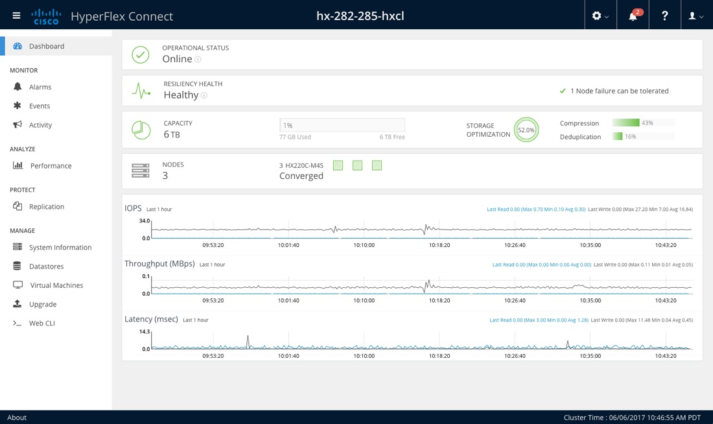Screen dimensions: 713x424
Task: Click the System Information server icon
Action: 18,246
